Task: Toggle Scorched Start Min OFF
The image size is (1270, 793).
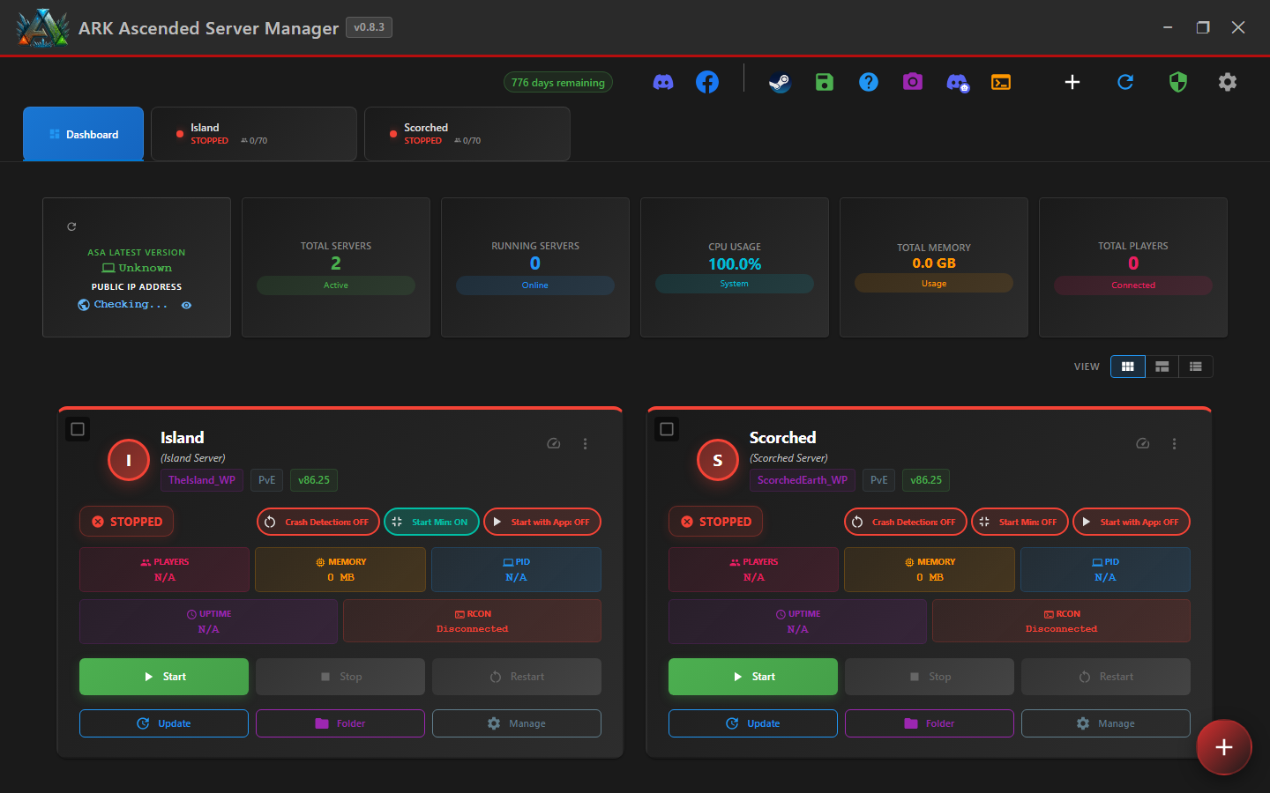Action: tap(1020, 522)
